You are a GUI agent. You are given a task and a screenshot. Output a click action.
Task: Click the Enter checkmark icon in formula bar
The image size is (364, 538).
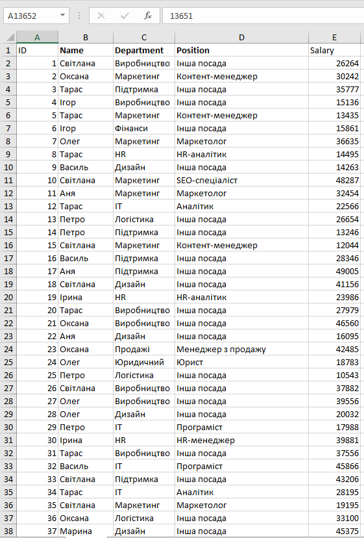coord(125,16)
